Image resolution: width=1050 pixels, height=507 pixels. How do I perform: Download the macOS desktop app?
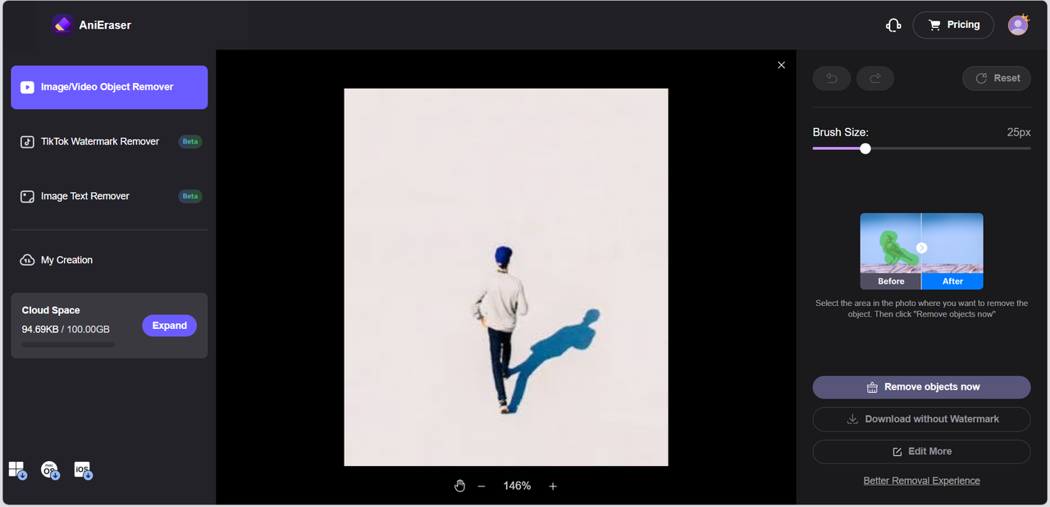(50, 470)
